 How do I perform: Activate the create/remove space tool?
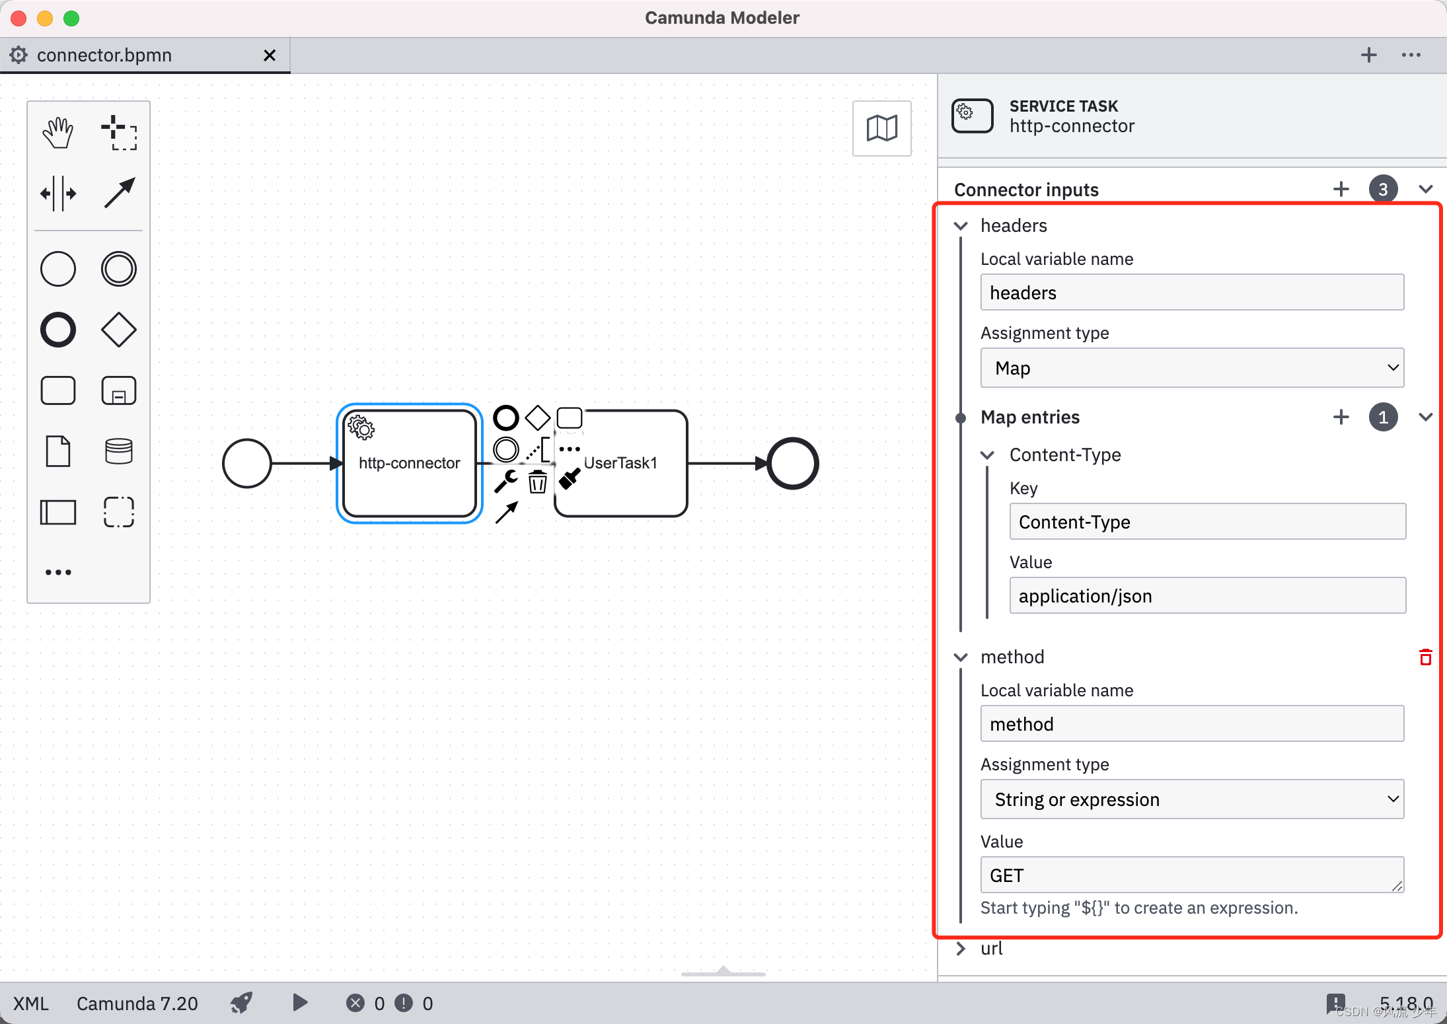[x=58, y=194]
